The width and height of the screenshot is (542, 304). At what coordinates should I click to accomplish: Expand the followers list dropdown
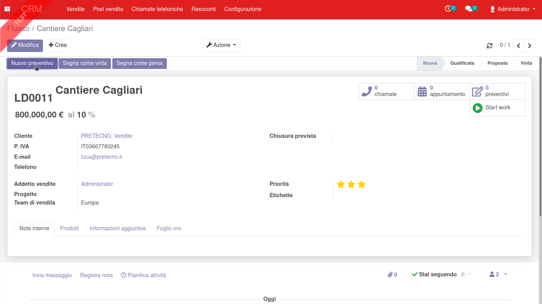(x=498, y=274)
